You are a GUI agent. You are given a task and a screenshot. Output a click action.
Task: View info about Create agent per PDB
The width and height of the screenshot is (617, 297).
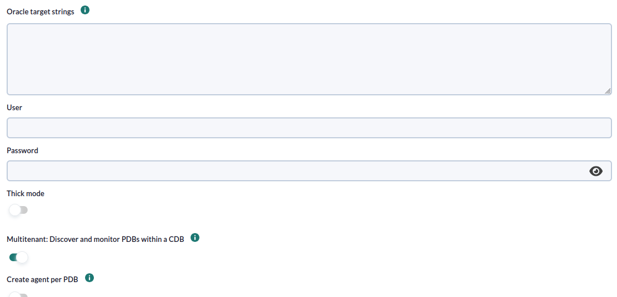(x=89, y=278)
